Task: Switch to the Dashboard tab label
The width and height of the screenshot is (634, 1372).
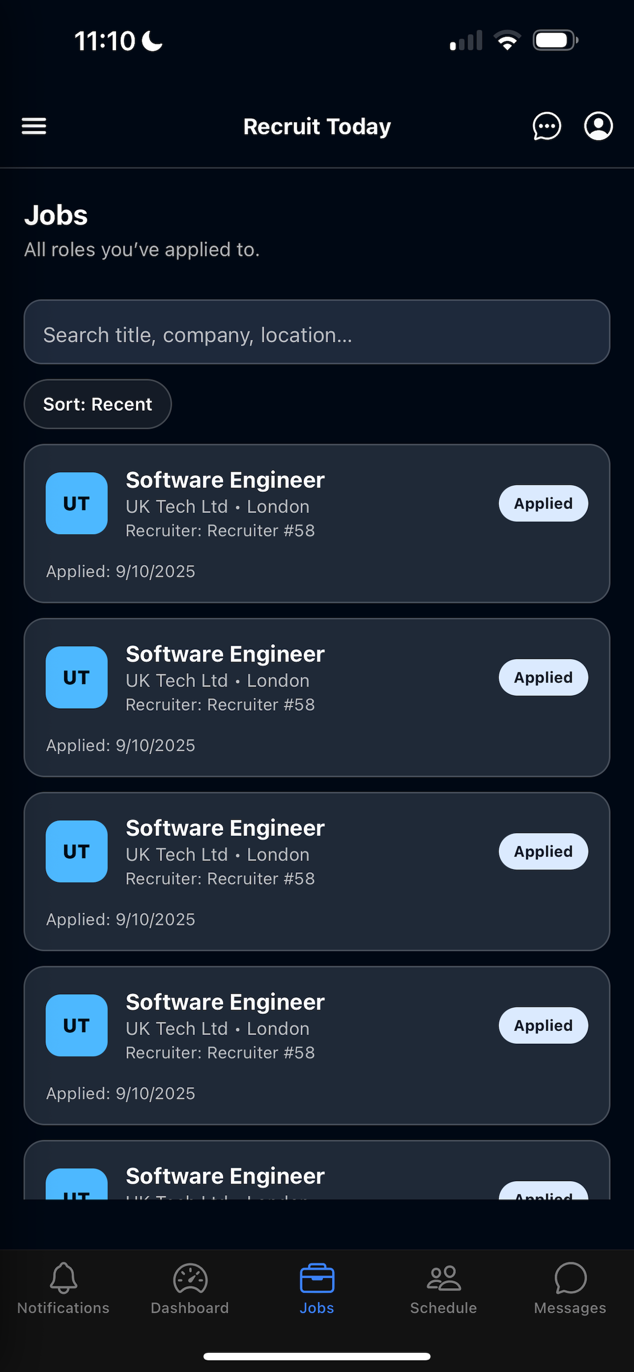Action: 190,1308
